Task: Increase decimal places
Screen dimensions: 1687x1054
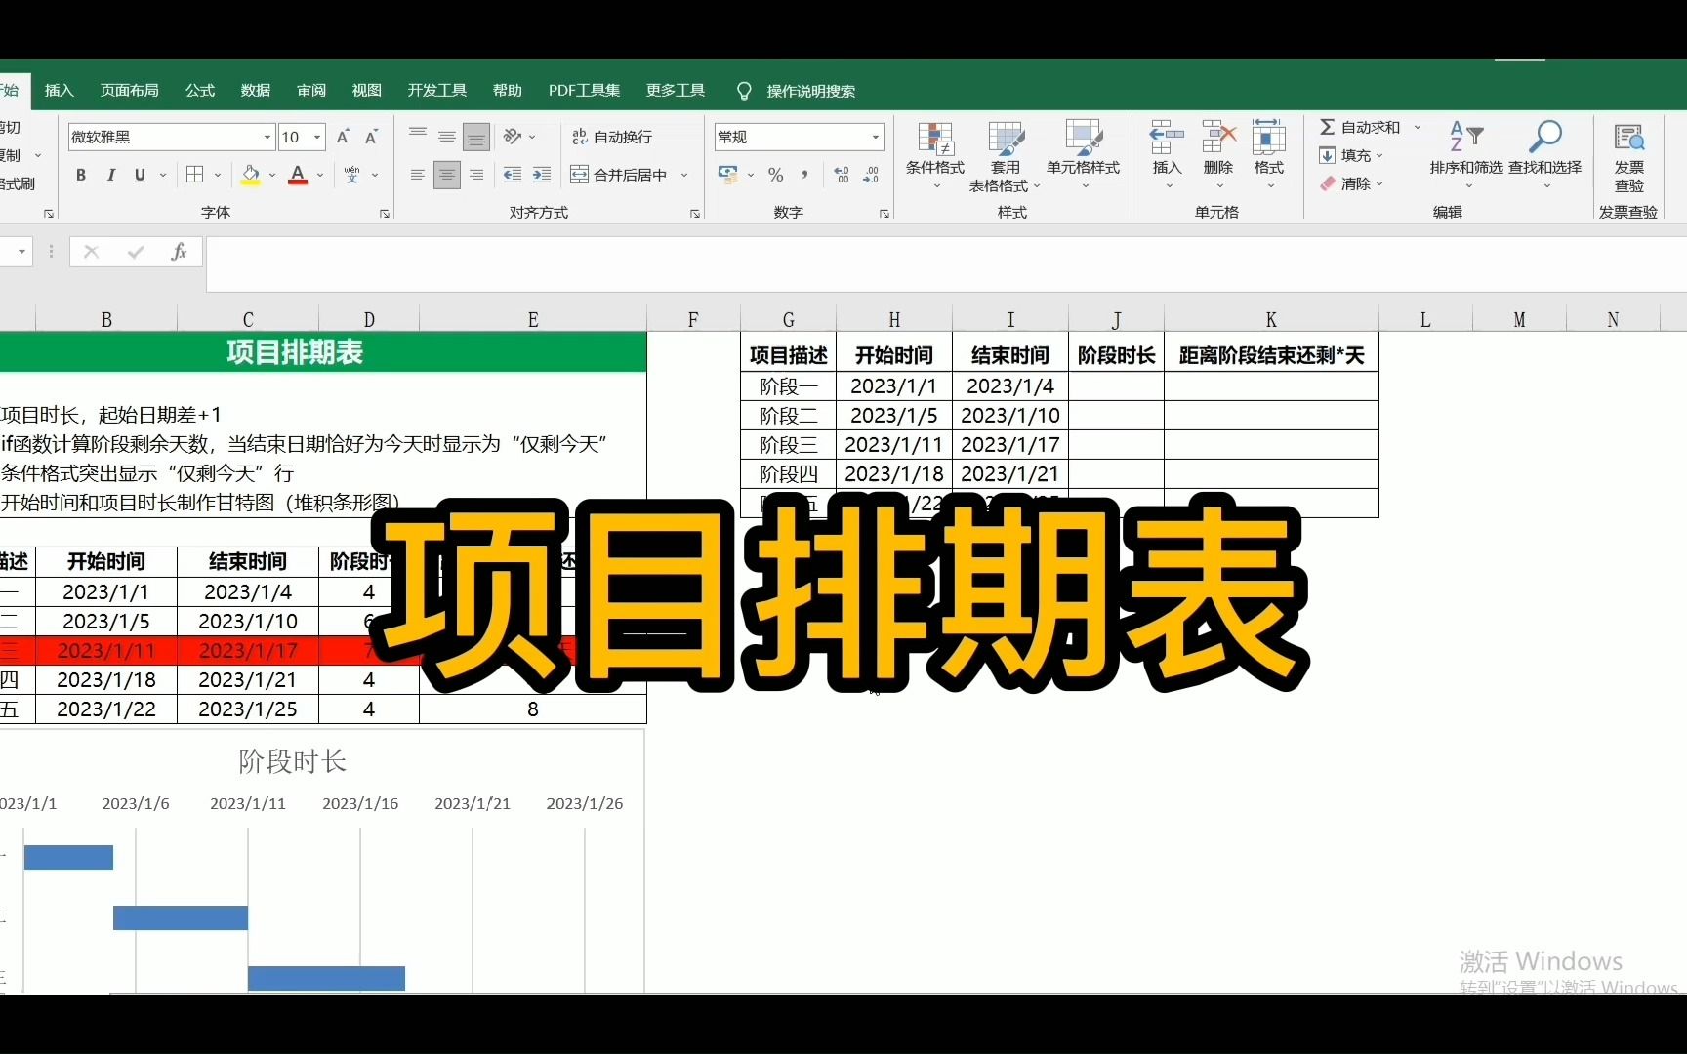Action: [842, 175]
